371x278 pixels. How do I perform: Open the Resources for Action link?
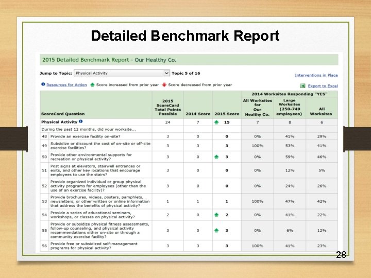pos(66,84)
